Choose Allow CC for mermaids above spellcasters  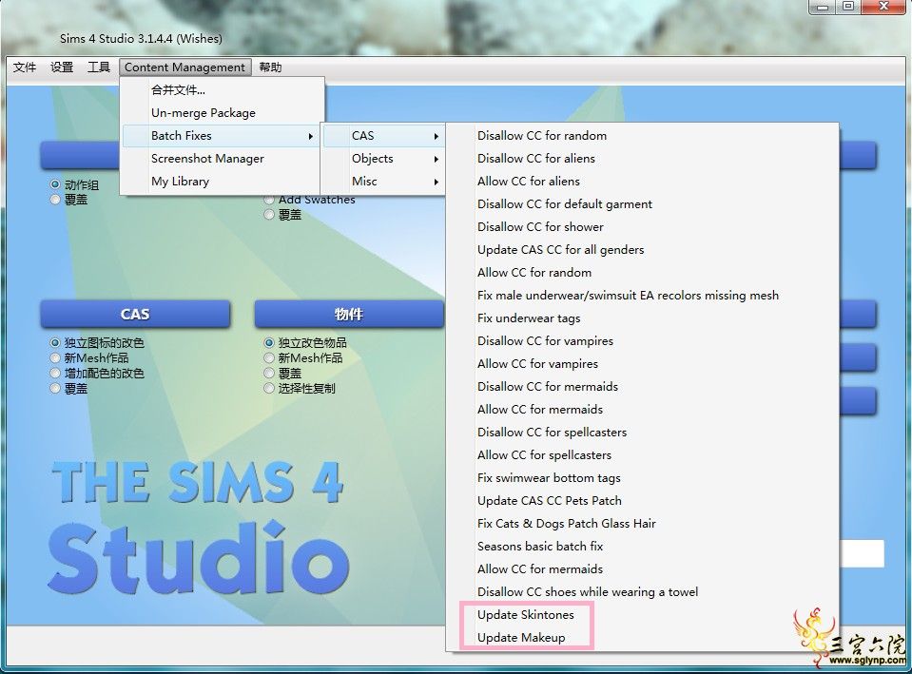coord(643,410)
